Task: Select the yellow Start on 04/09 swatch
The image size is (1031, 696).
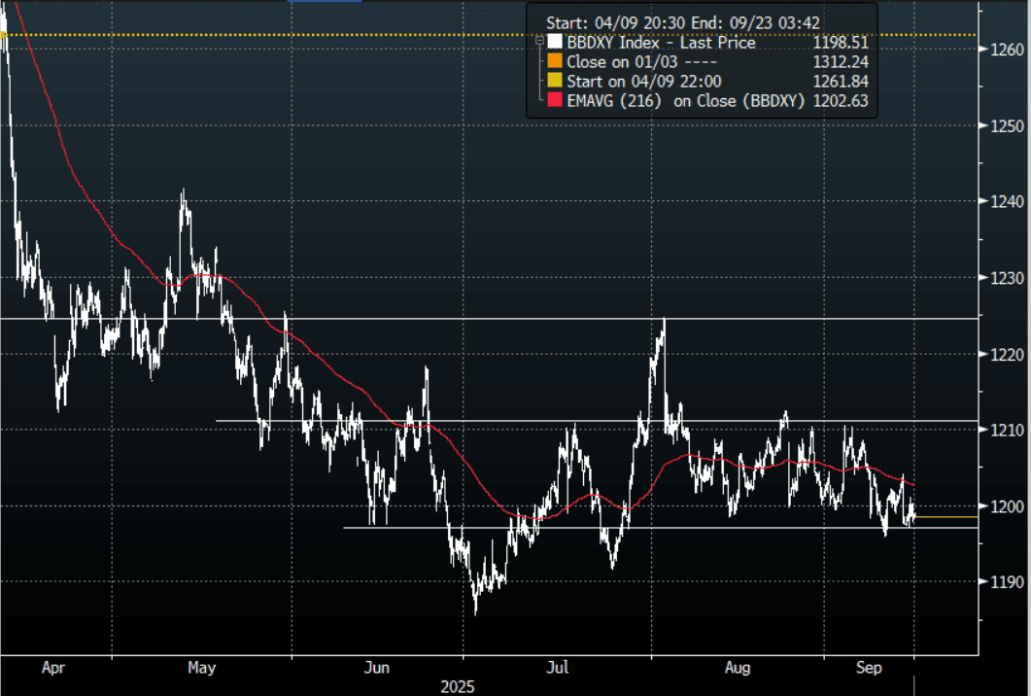Action: point(554,82)
